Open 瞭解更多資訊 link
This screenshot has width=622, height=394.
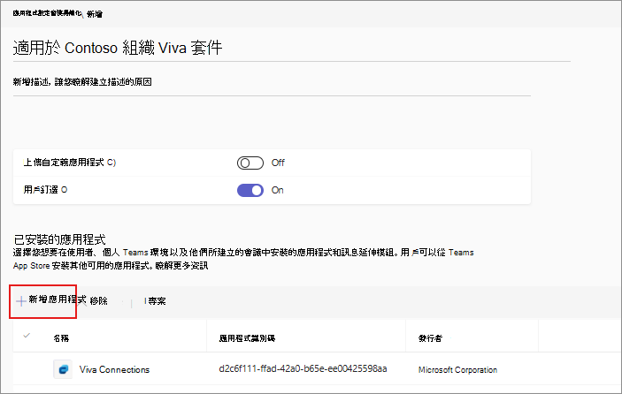click(181, 265)
